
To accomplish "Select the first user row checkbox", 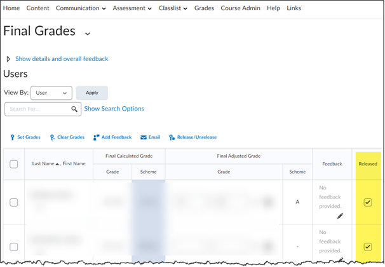I will (14, 203).
